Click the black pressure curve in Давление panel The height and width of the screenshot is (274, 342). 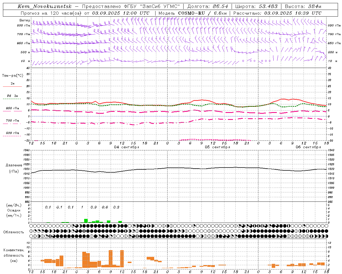179,168
